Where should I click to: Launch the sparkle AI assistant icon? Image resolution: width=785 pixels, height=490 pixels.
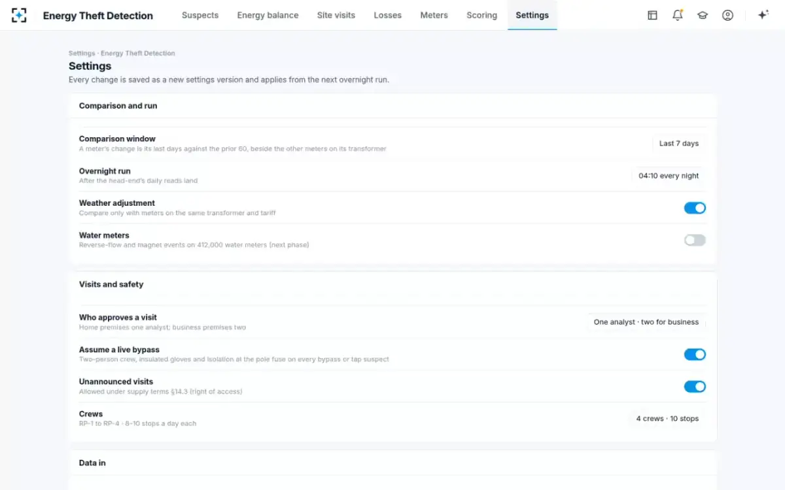(763, 15)
